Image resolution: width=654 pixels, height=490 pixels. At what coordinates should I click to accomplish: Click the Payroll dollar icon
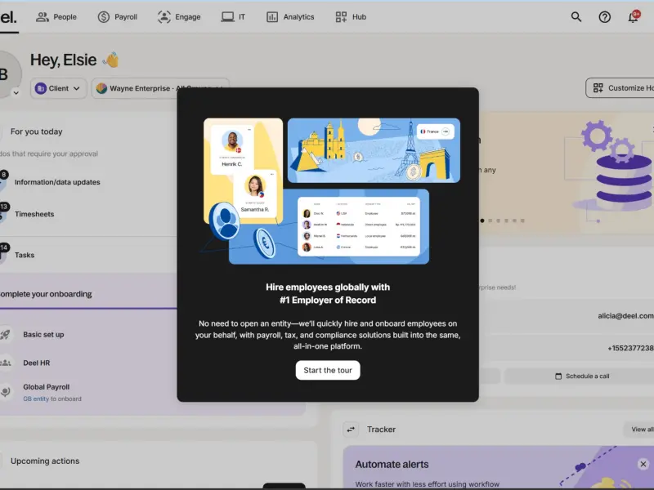(104, 17)
